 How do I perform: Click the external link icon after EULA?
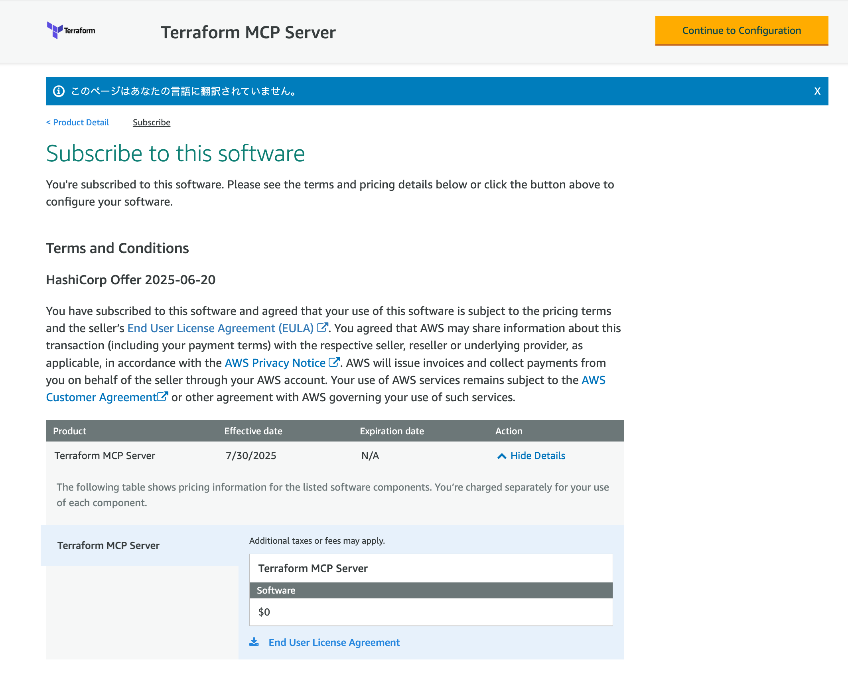click(322, 328)
